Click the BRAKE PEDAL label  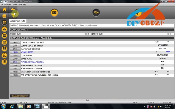tap(27, 59)
